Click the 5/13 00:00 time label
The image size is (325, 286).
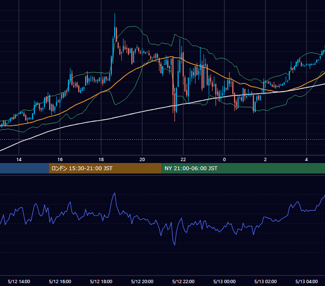coord(224,281)
